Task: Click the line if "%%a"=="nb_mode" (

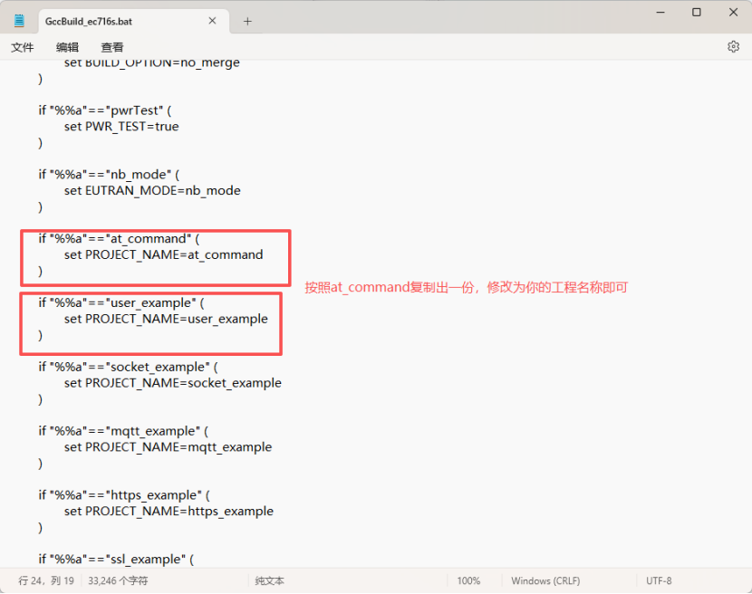Action: click(x=109, y=175)
